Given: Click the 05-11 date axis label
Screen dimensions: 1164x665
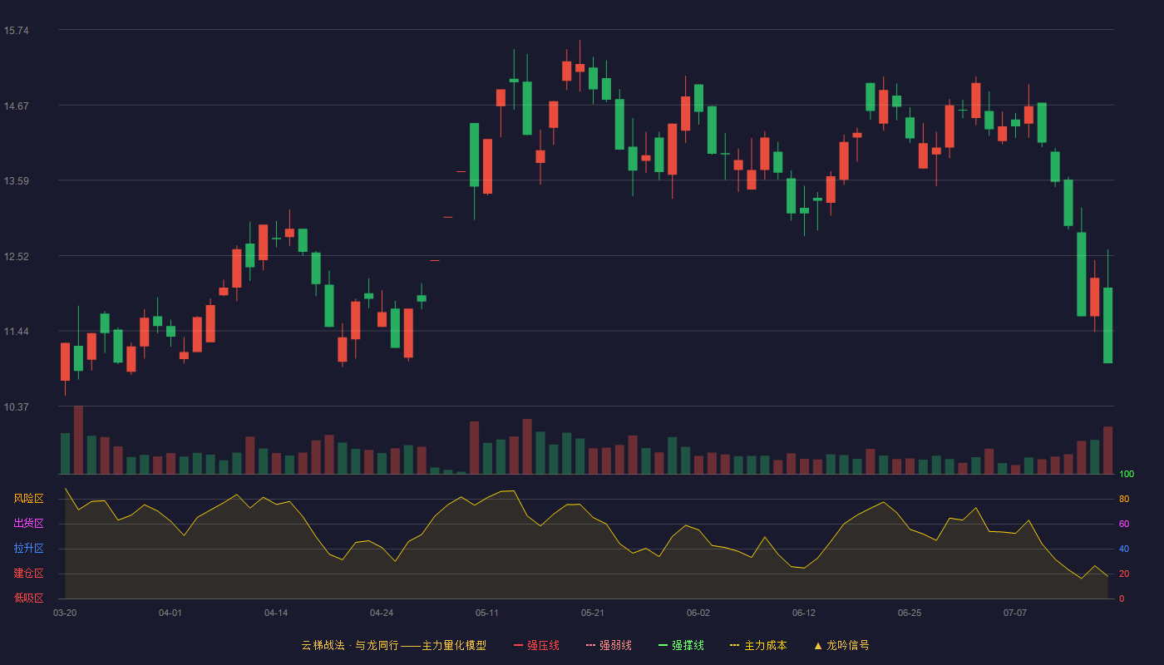Looking at the screenshot, I should [x=487, y=613].
